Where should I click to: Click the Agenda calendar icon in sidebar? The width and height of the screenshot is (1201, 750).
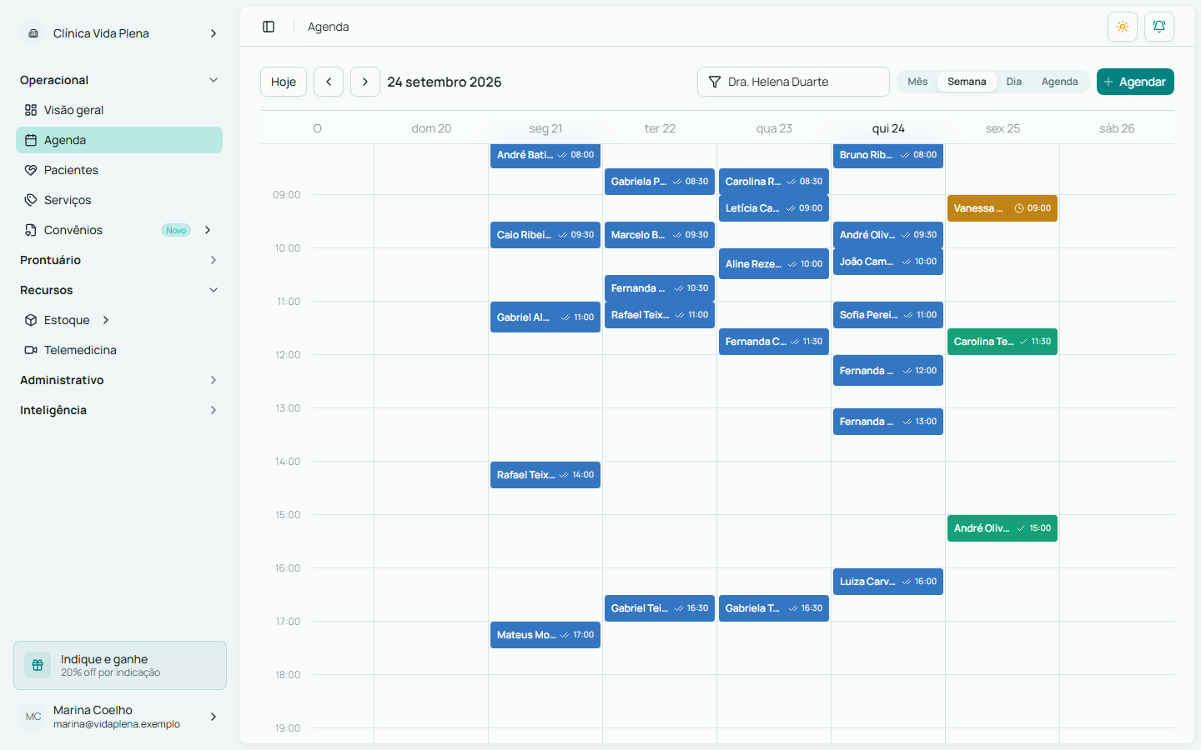(31, 140)
